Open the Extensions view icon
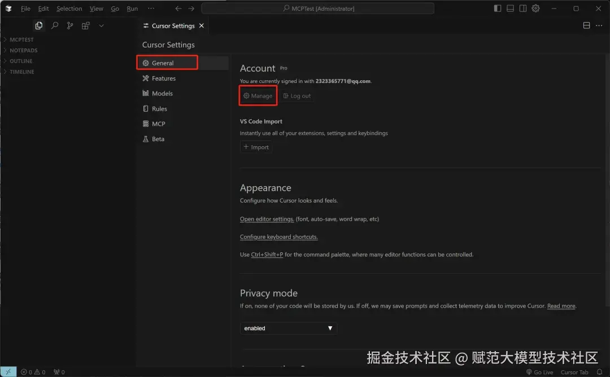 coord(86,25)
